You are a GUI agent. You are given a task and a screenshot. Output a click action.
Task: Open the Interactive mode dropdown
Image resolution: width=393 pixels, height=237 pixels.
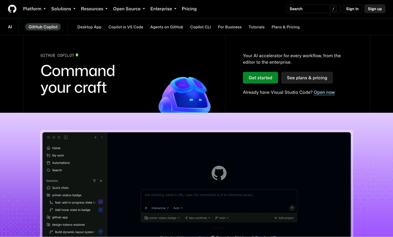click(160, 208)
